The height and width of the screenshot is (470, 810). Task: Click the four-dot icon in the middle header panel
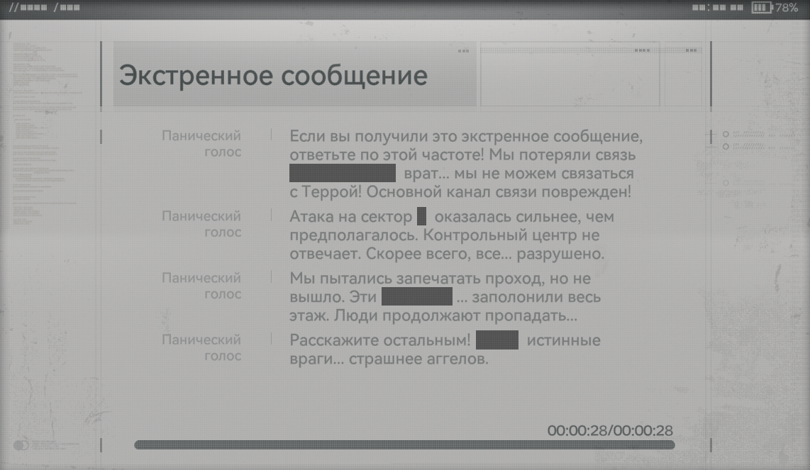[x=642, y=50]
